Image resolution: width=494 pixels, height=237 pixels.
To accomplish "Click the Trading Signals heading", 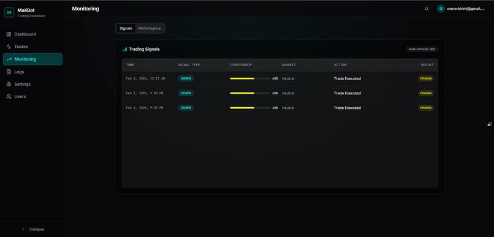I will pyautogui.click(x=144, y=49).
